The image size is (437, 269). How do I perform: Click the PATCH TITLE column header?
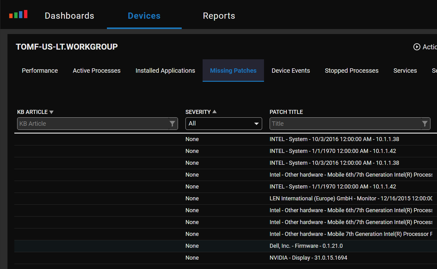[286, 112]
